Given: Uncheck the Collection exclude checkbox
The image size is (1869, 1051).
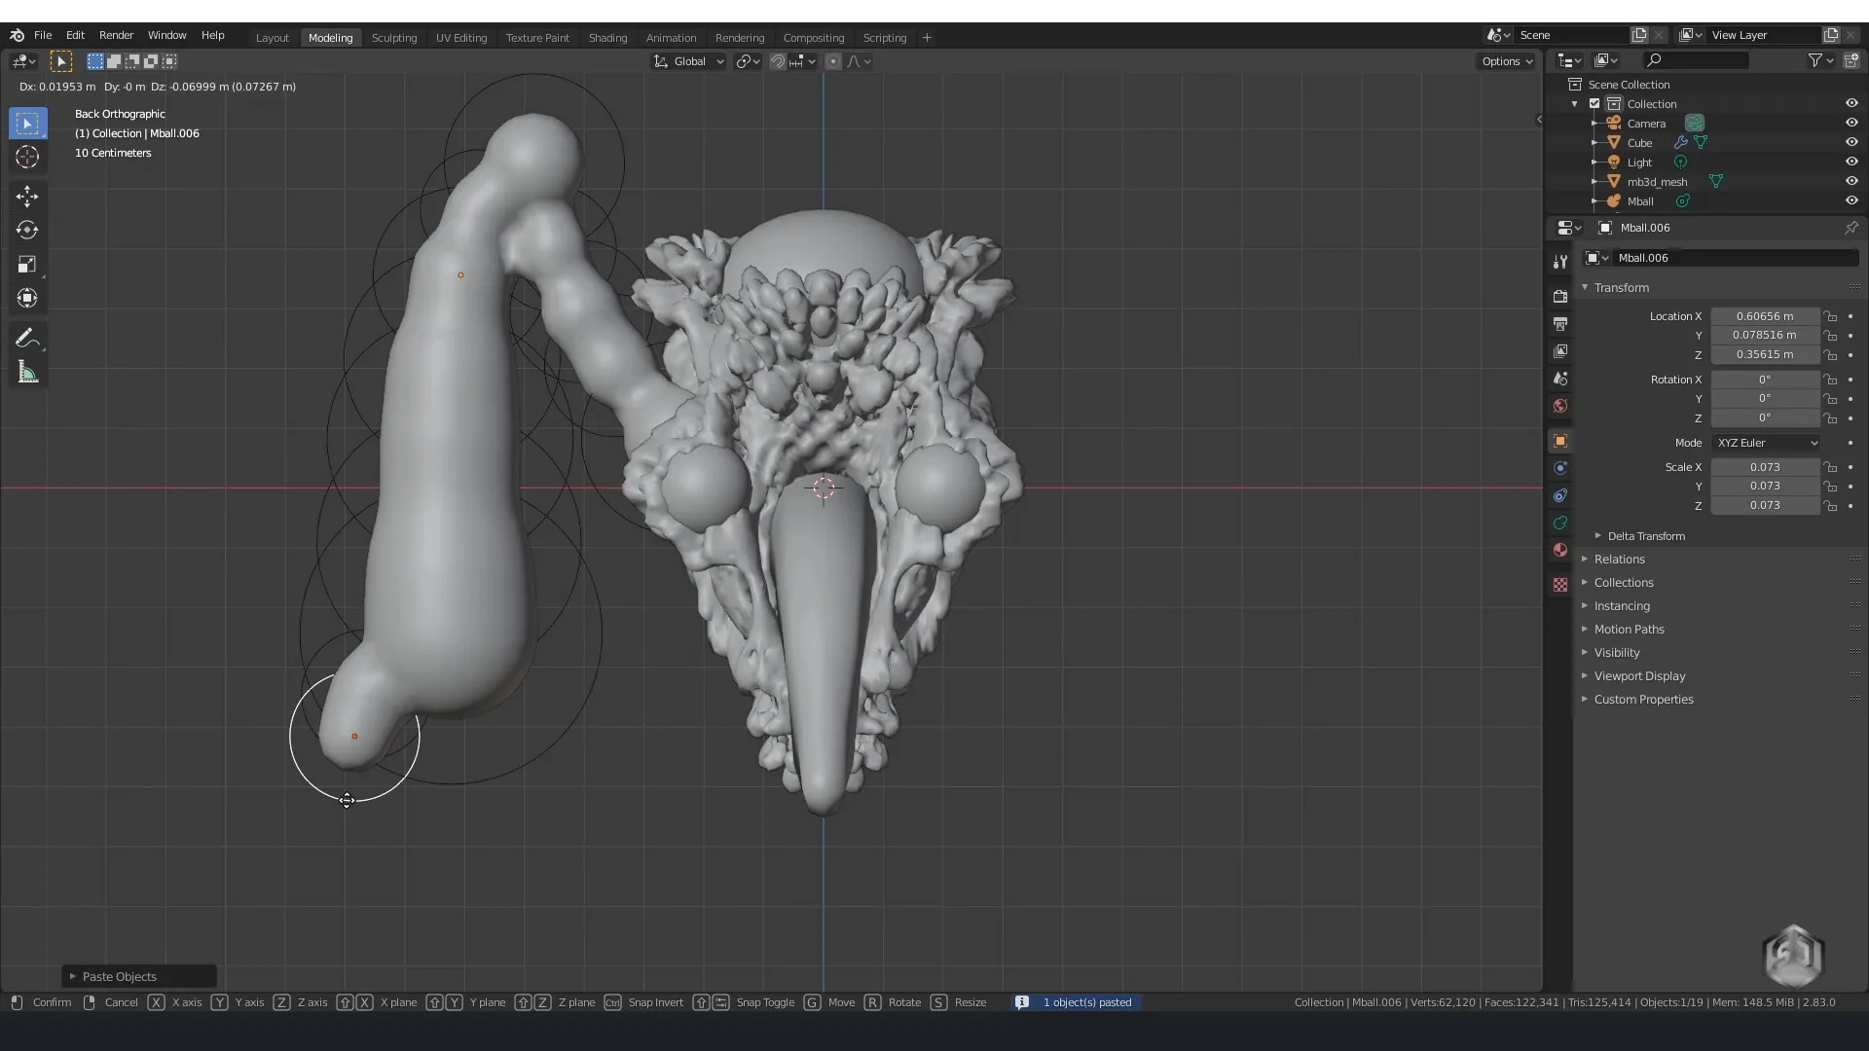Looking at the screenshot, I should pos(1594,103).
